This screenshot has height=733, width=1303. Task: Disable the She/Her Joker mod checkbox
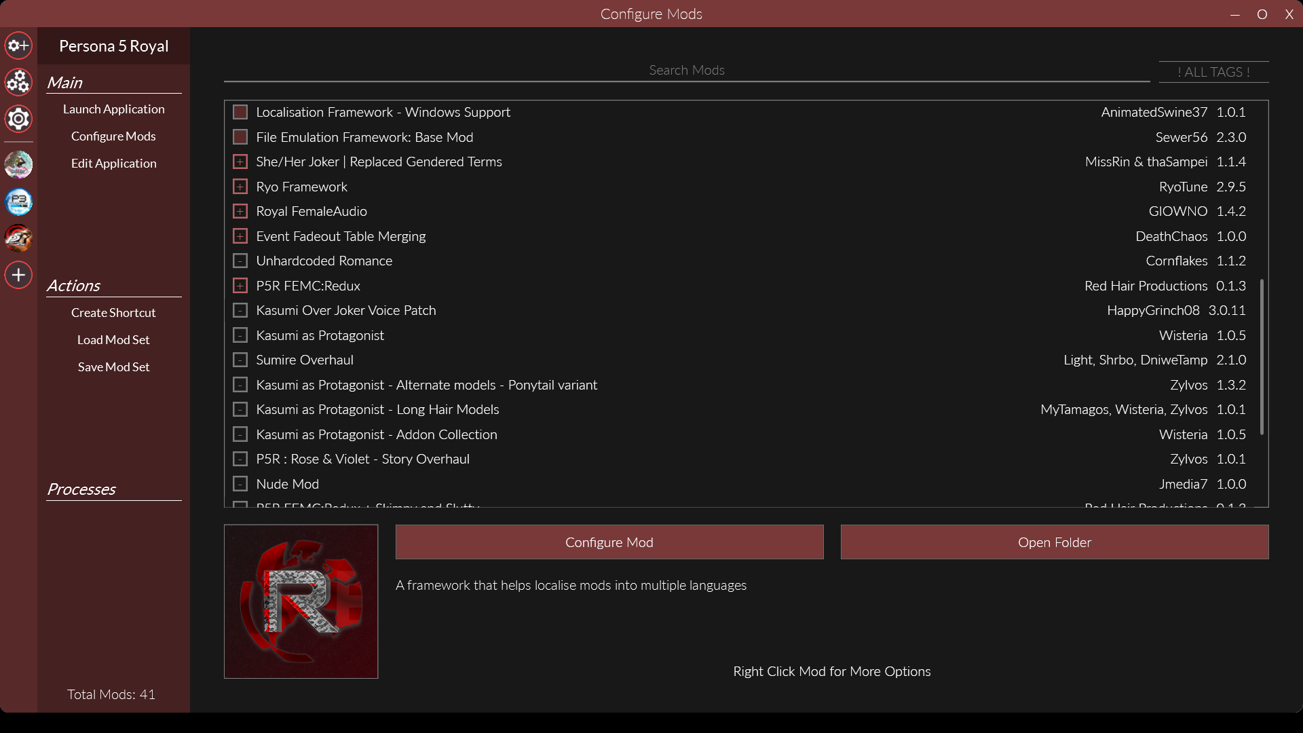(x=240, y=162)
